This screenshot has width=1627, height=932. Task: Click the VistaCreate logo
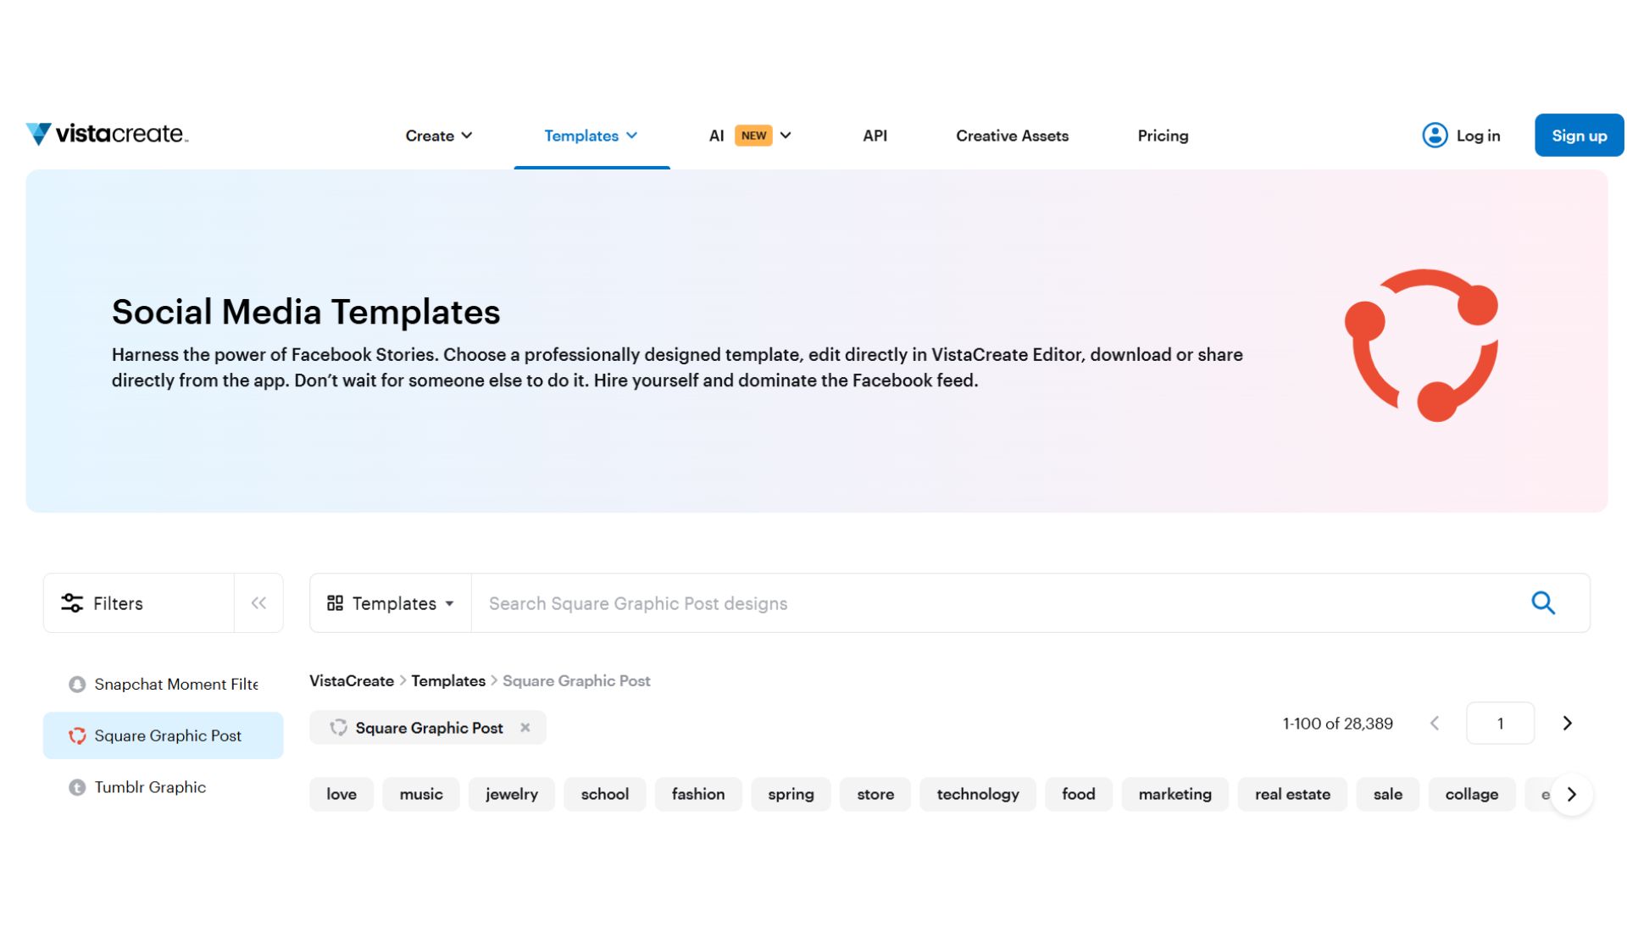coord(107,134)
